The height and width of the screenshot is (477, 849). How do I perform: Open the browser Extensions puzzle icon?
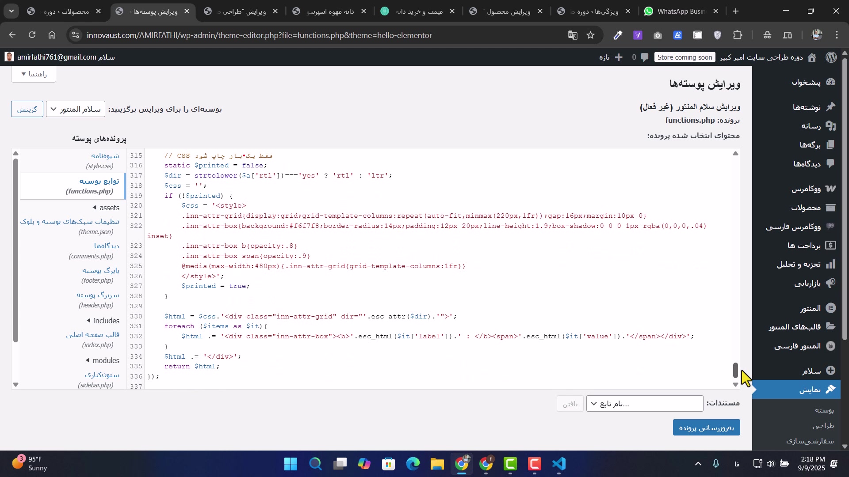(738, 35)
